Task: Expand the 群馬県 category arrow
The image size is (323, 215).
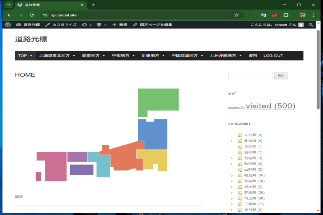Action: (232, 192)
